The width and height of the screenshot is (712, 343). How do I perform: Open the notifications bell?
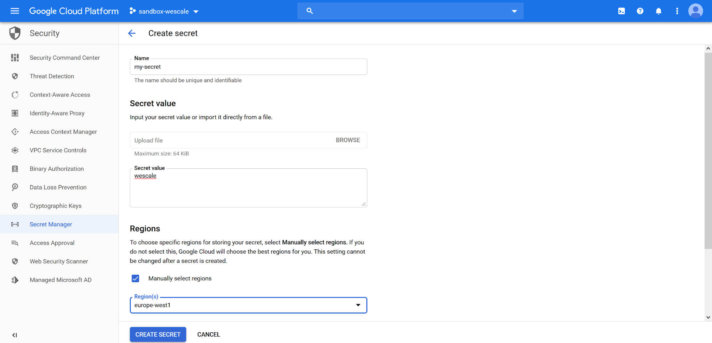[x=659, y=11]
